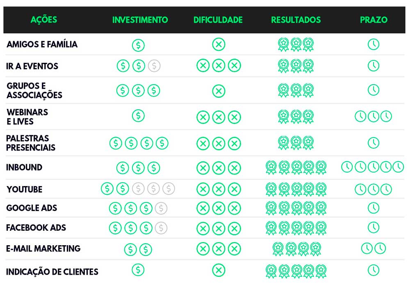
Task: Click the clock icon in Facebook Ads row
Action: pyautogui.click(x=374, y=227)
